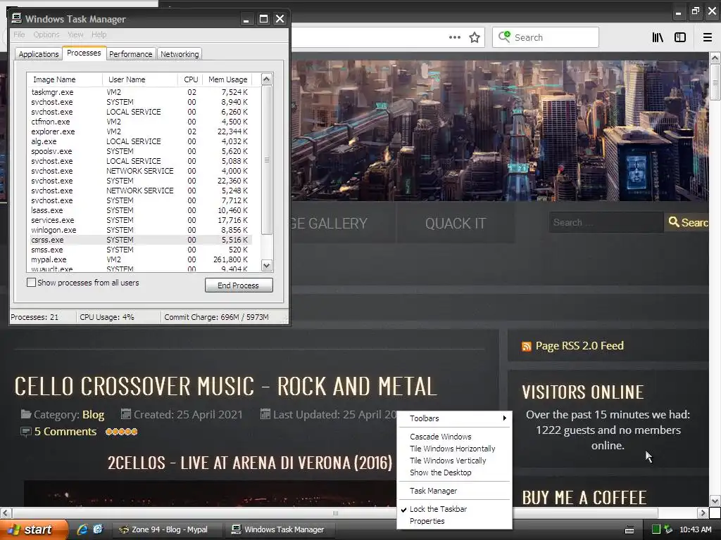Select the Processes tab
The image size is (721, 540).
tap(84, 53)
